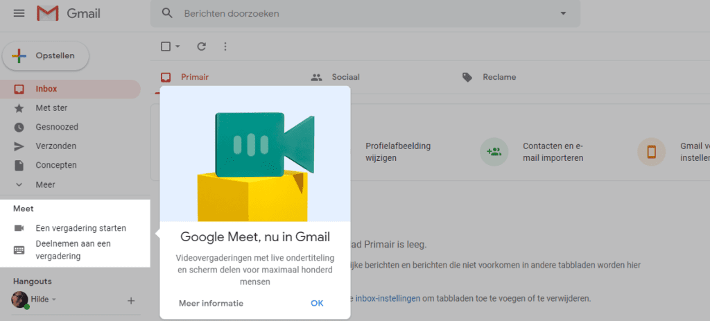
Task: Click Profielafbeelding wijzigen
Action: tap(398, 152)
